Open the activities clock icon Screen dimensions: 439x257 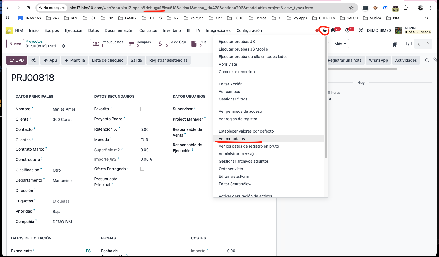click(347, 30)
